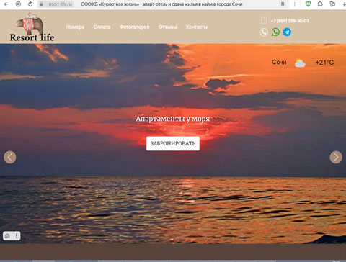The image size is (346, 262).
Task: Reload the page with the refresh icon
Action: (30, 4)
